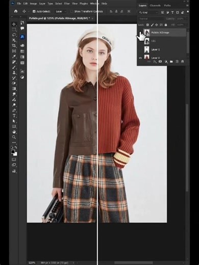Select the Eyedropper tool

[14, 57]
